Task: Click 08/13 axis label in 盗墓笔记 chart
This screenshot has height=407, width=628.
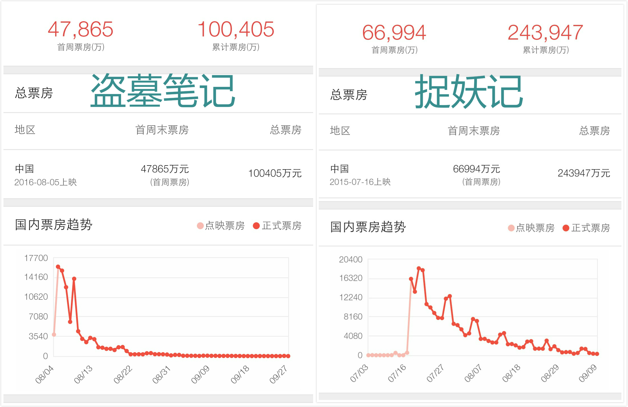Action: click(83, 375)
